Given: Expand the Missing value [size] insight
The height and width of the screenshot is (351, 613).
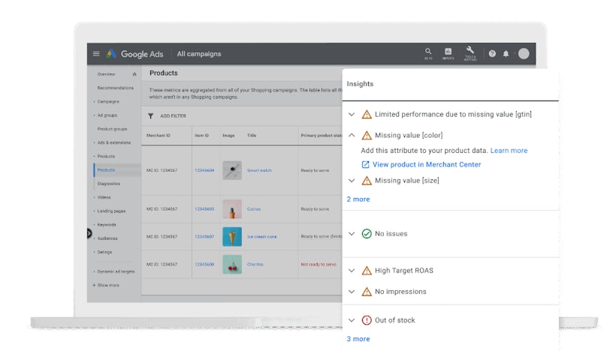Looking at the screenshot, I should click(x=351, y=181).
